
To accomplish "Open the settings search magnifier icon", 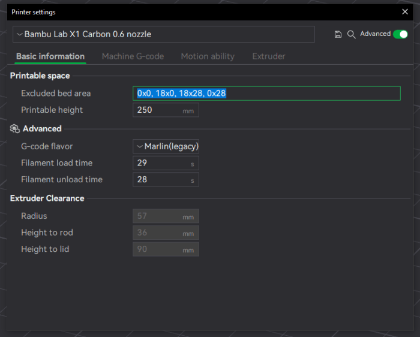I will pos(351,34).
